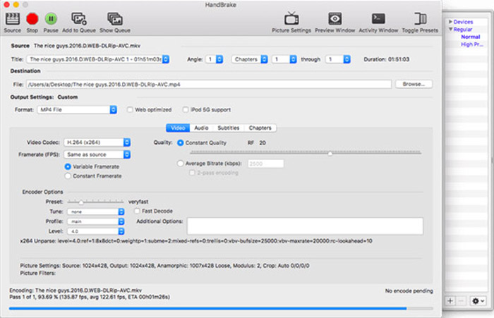
Task: Select Average Bitrate option
Action: click(x=180, y=164)
